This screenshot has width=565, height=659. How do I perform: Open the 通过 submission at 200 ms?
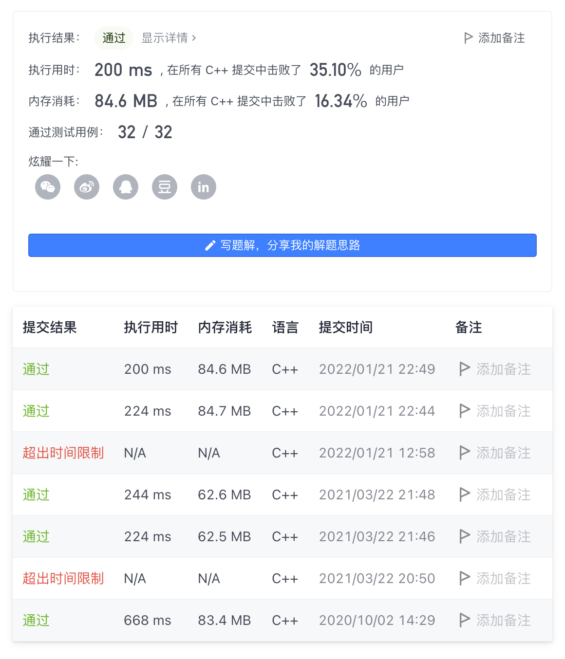click(x=36, y=369)
